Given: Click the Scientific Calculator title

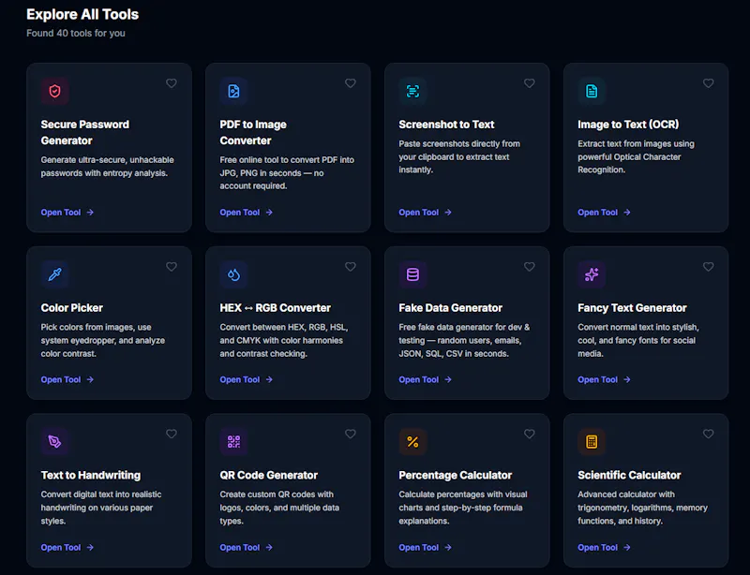Looking at the screenshot, I should point(629,475).
